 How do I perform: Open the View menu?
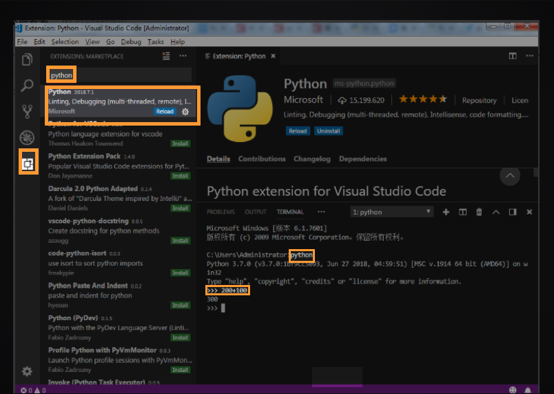[x=92, y=41]
